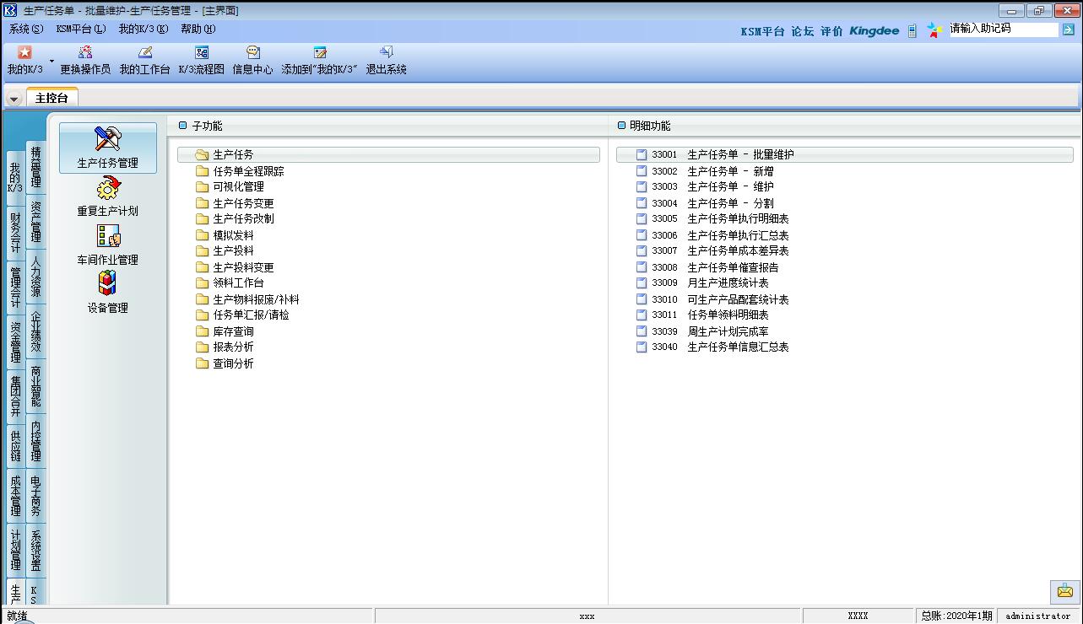Open the 帮助(H) menu

[198, 29]
